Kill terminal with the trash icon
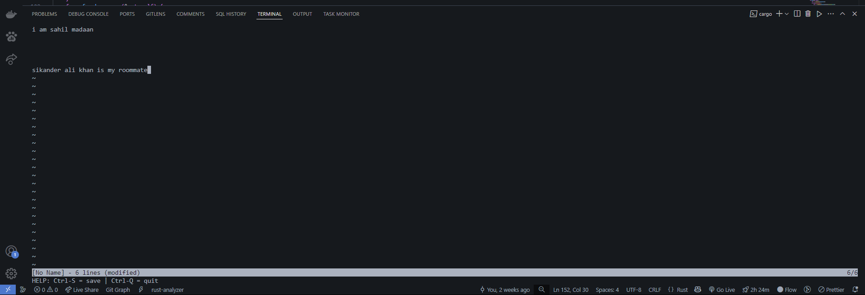The width and height of the screenshot is (865, 295). [x=808, y=14]
